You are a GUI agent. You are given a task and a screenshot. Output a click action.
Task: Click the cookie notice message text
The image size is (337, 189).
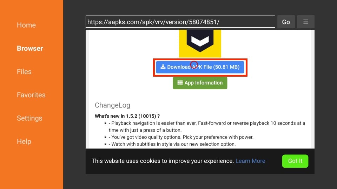click(163, 161)
